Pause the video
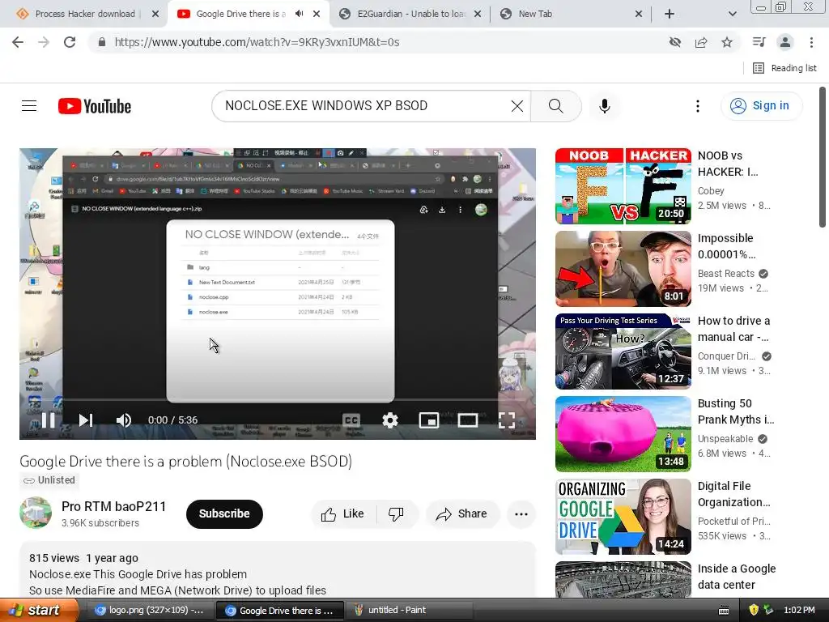The image size is (829, 622). point(48,420)
